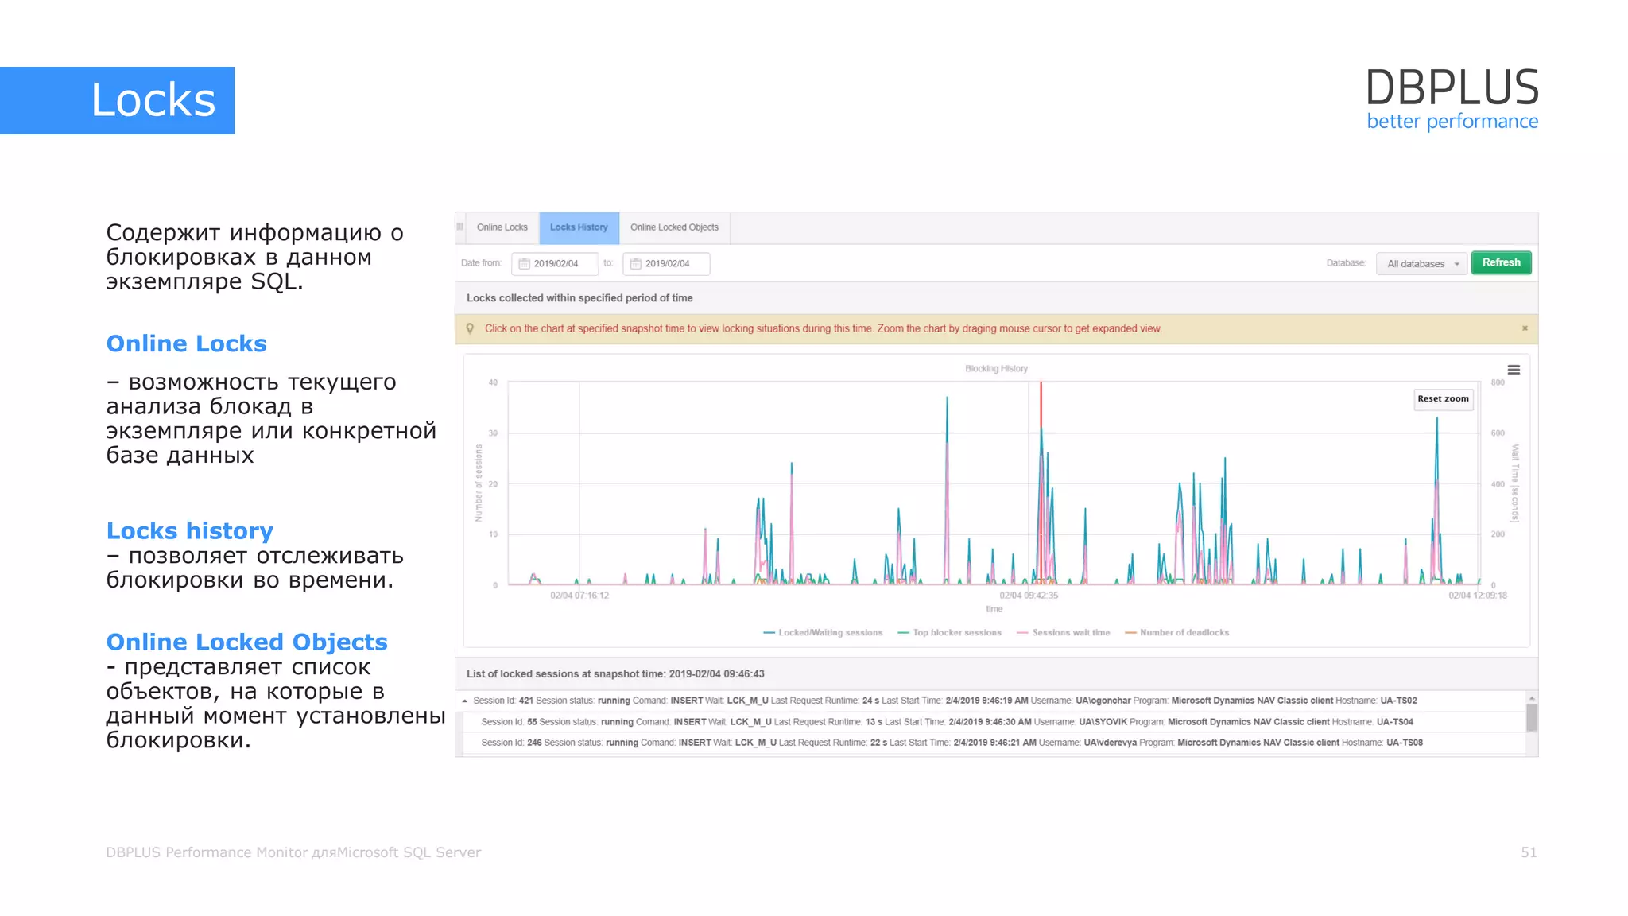Open the All databases dropdown
The image size is (1628, 916).
[1422, 264]
